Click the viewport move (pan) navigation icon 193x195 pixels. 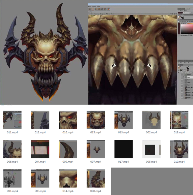171,14
